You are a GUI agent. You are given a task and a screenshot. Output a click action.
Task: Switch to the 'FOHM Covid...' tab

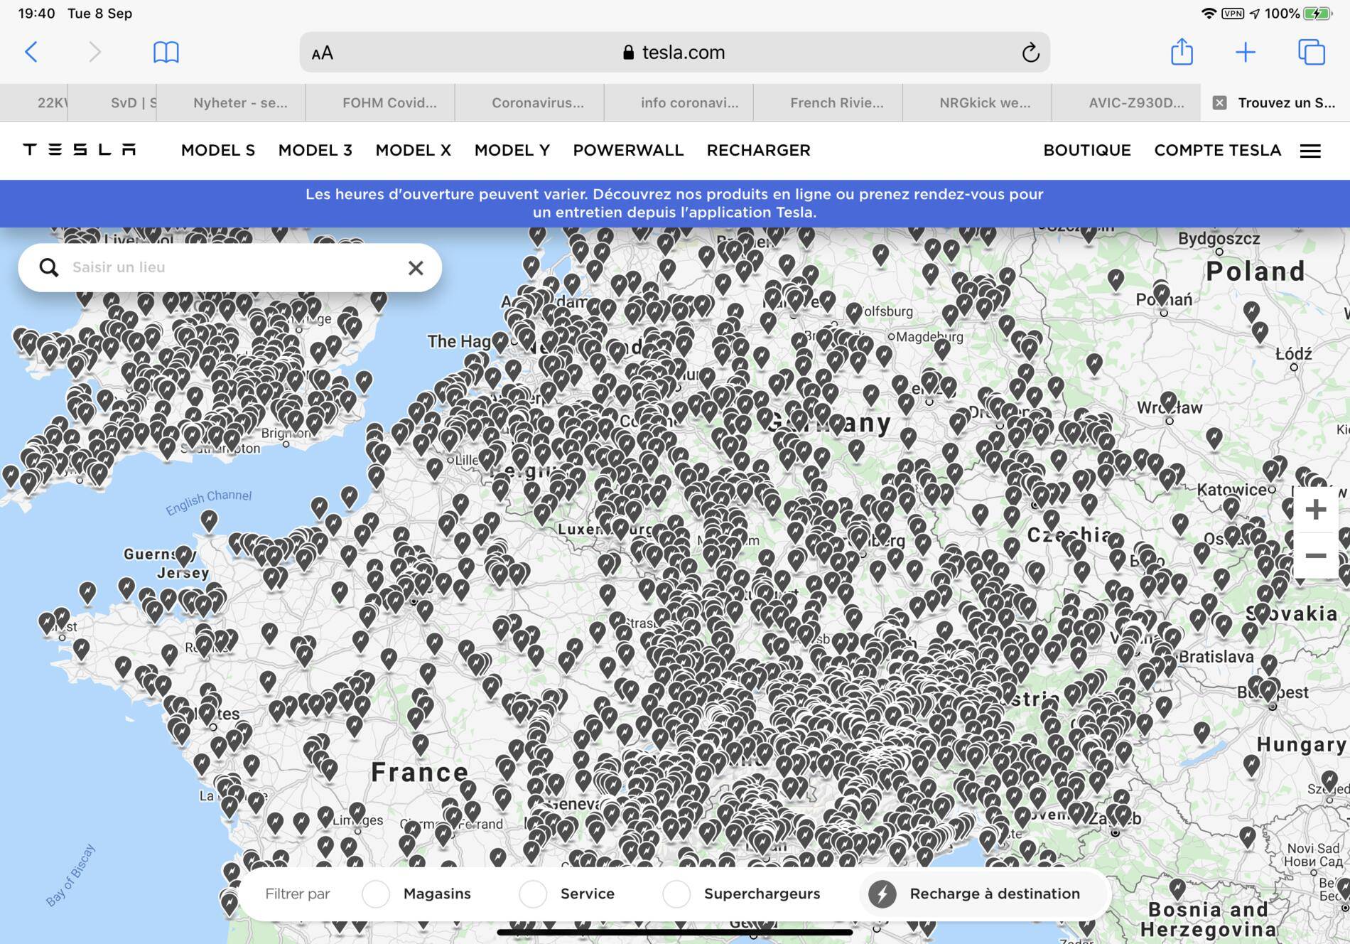pos(380,102)
